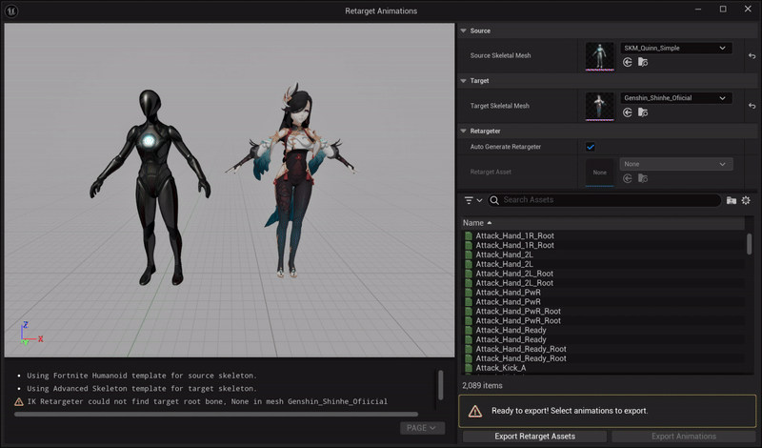Open the SKM_Quinn_Simple mesh dropdown

click(x=675, y=49)
